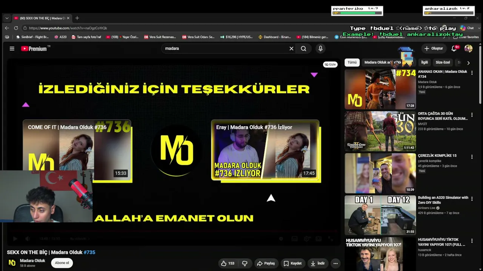483x271 pixels.
Task: Select the Size özel filter chip
Action: [443, 62]
